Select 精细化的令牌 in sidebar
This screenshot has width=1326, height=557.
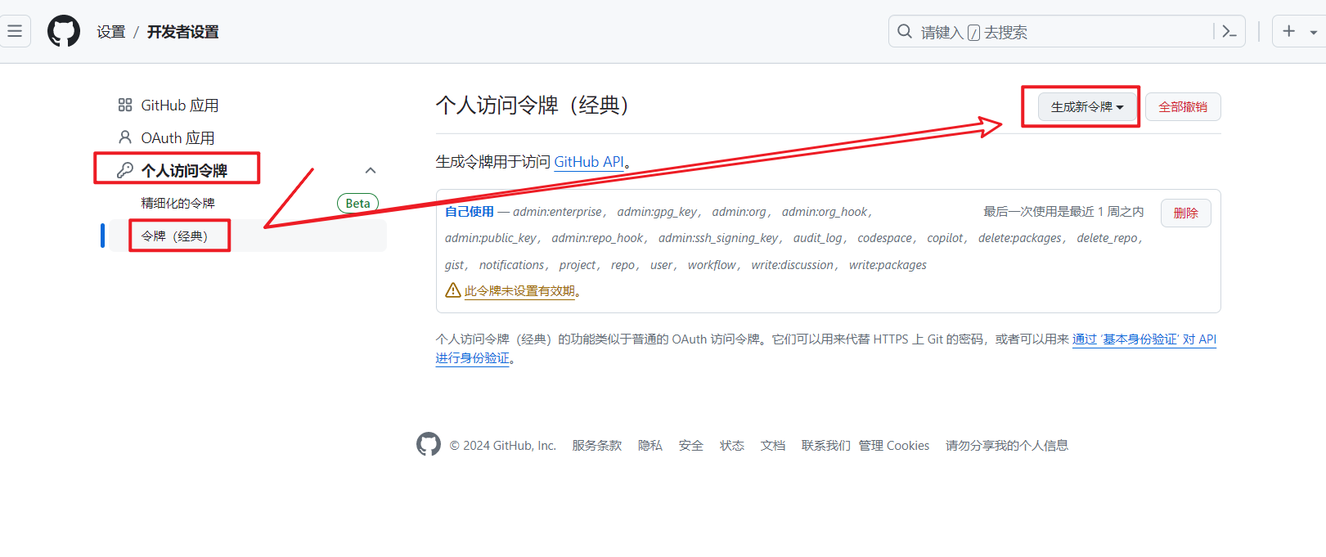[x=178, y=203]
